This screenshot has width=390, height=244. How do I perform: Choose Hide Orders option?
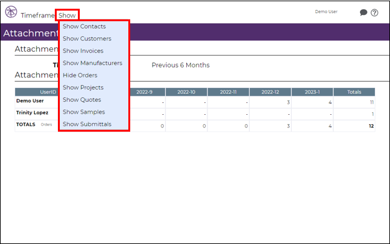[80, 76]
